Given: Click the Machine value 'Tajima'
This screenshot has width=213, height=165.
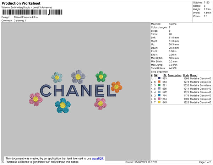Looking at the screenshot, I should (173, 24).
